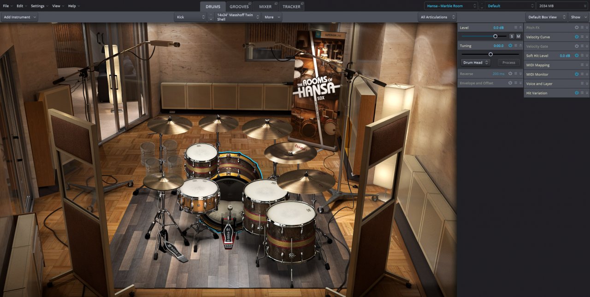Viewport: 590px width, 297px height.
Task: Expand the MIDI Monitor section
Action: pos(587,74)
